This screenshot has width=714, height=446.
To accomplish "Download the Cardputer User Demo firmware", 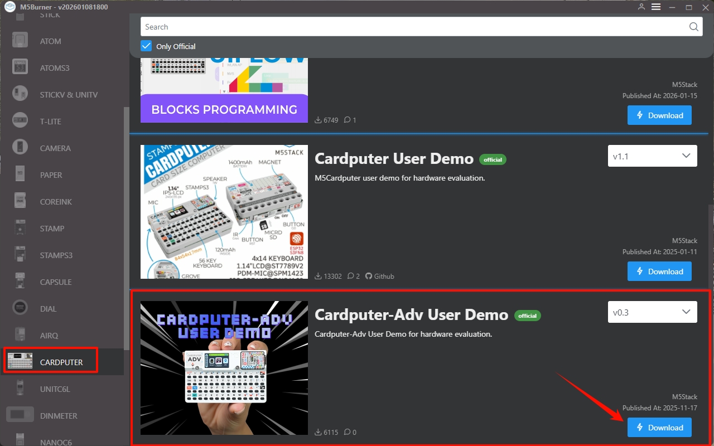I will click(x=659, y=272).
